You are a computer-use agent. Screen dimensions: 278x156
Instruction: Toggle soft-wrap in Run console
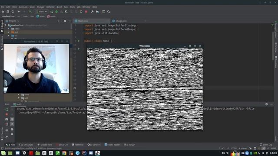click(12, 119)
